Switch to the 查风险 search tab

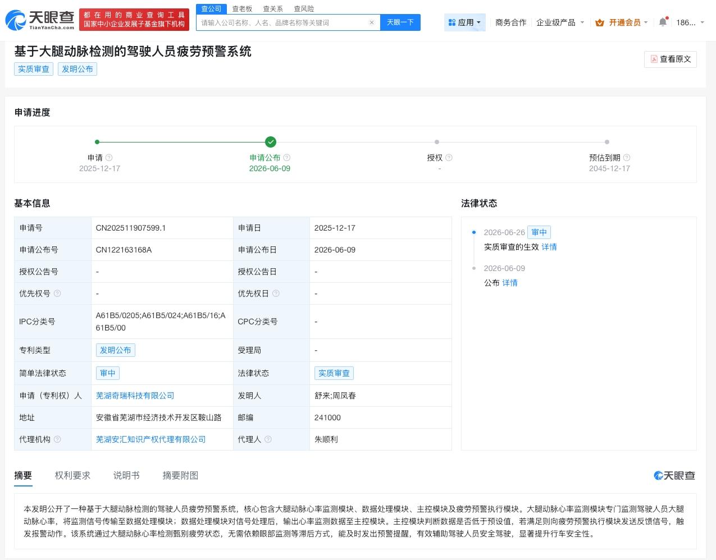(304, 9)
